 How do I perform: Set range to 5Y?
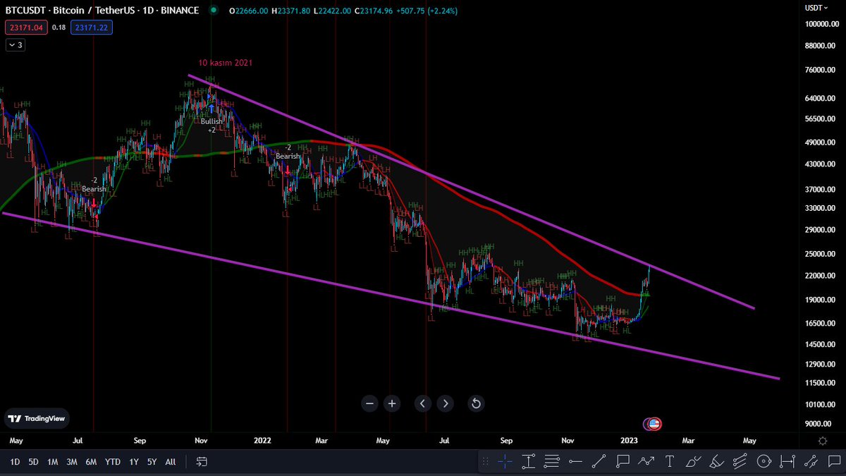pyautogui.click(x=152, y=462)
